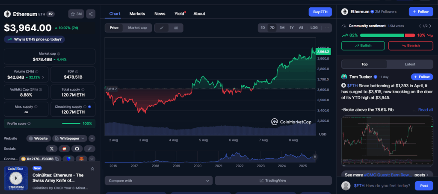Screen dimensions: 438x194
Task: Click the history range navigator pause handle
Action: 315,157
